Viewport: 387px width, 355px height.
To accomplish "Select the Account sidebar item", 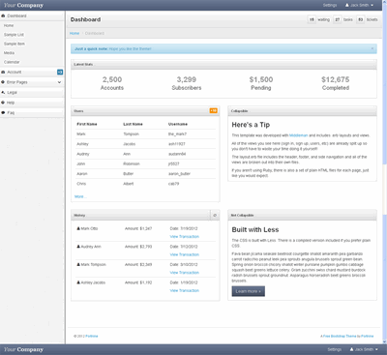I will (32, 72).
